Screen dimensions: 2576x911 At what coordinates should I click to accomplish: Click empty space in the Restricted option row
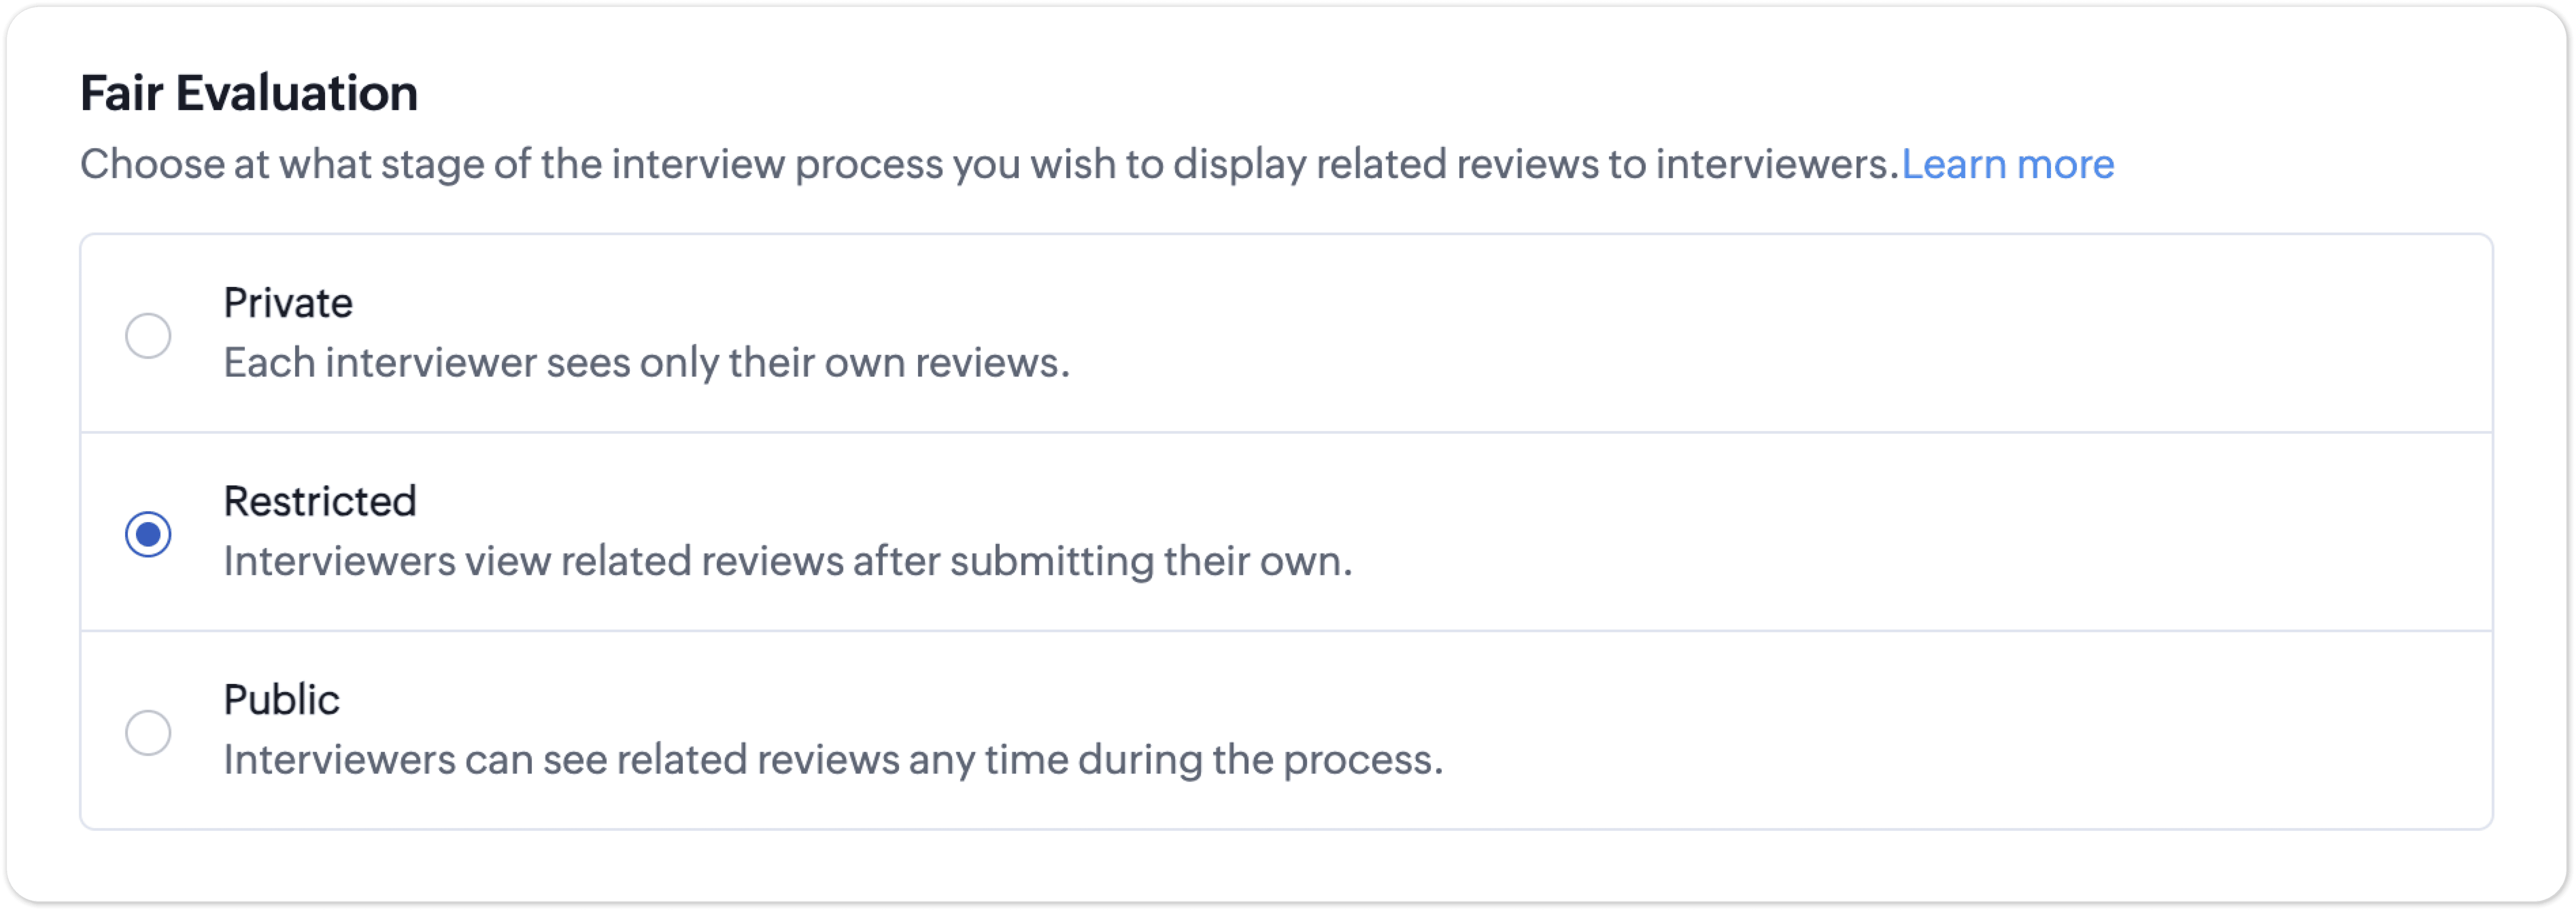tap(1800, 532)
